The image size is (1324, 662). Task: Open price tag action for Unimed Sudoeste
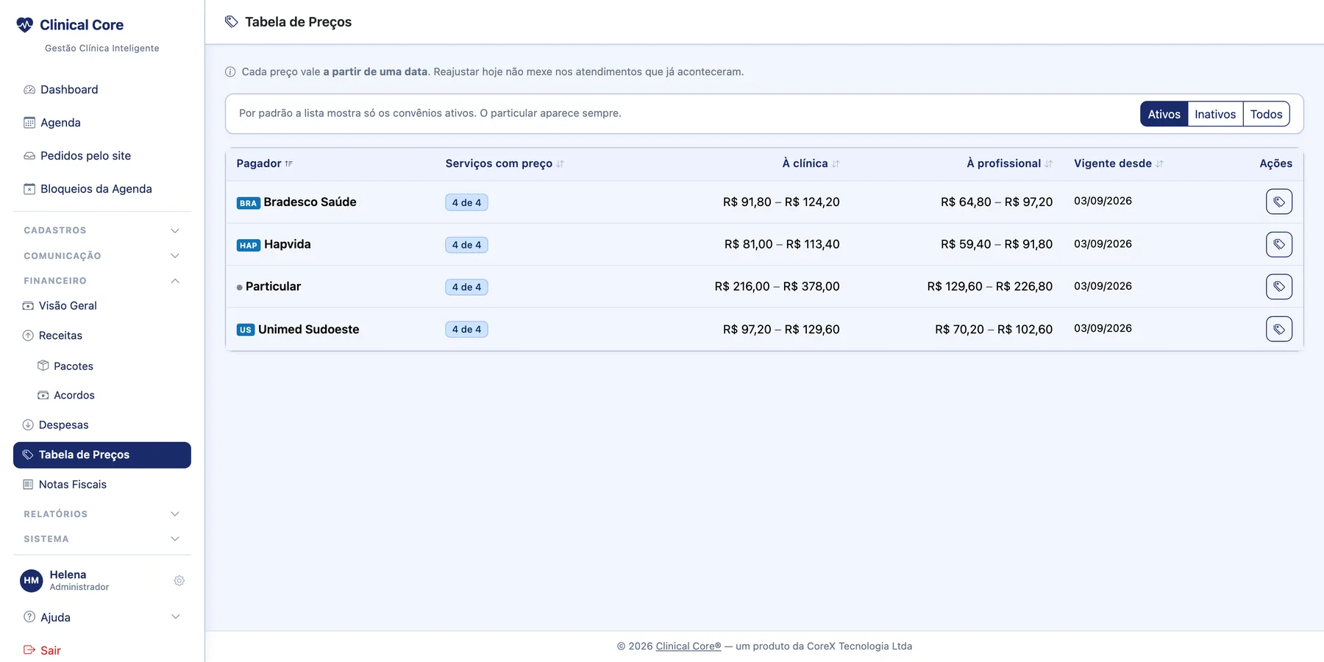pyautogui.click(x=1279, y=330)
